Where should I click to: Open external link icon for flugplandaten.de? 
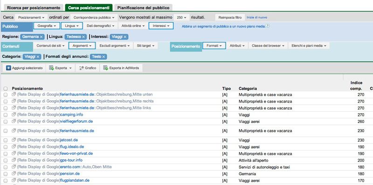(x=14, y=180)
